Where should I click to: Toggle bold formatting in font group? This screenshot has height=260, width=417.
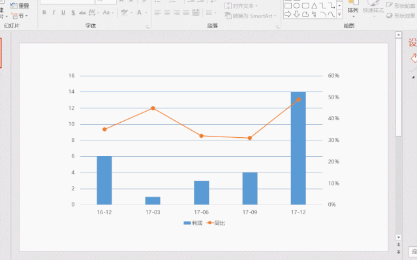pos(44,12)
